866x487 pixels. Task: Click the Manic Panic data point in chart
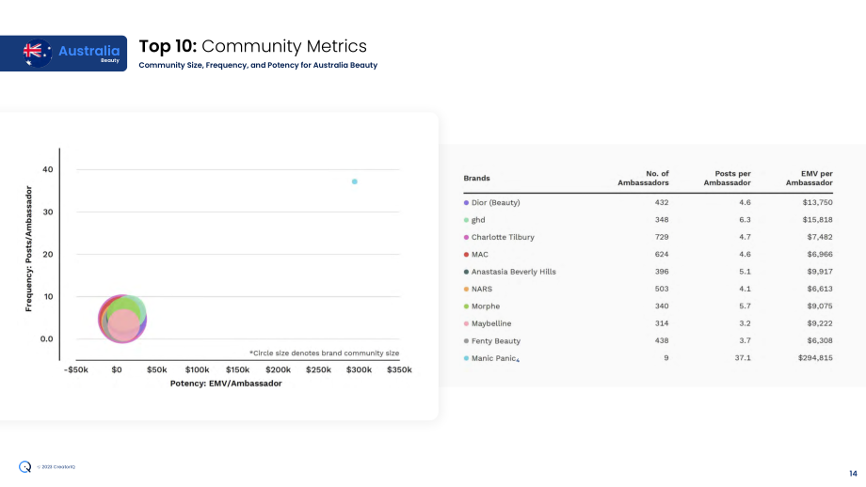click(355, 181)
